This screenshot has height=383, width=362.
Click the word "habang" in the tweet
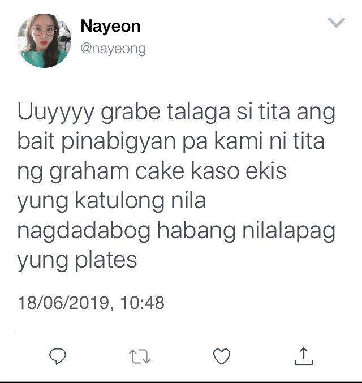click(x=196, y=231)
